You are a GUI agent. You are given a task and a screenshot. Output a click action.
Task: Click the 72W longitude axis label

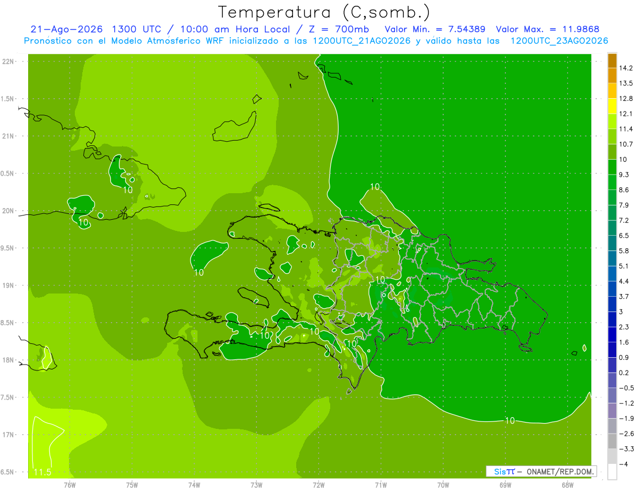pyautogui.click(x=318, y=485)
